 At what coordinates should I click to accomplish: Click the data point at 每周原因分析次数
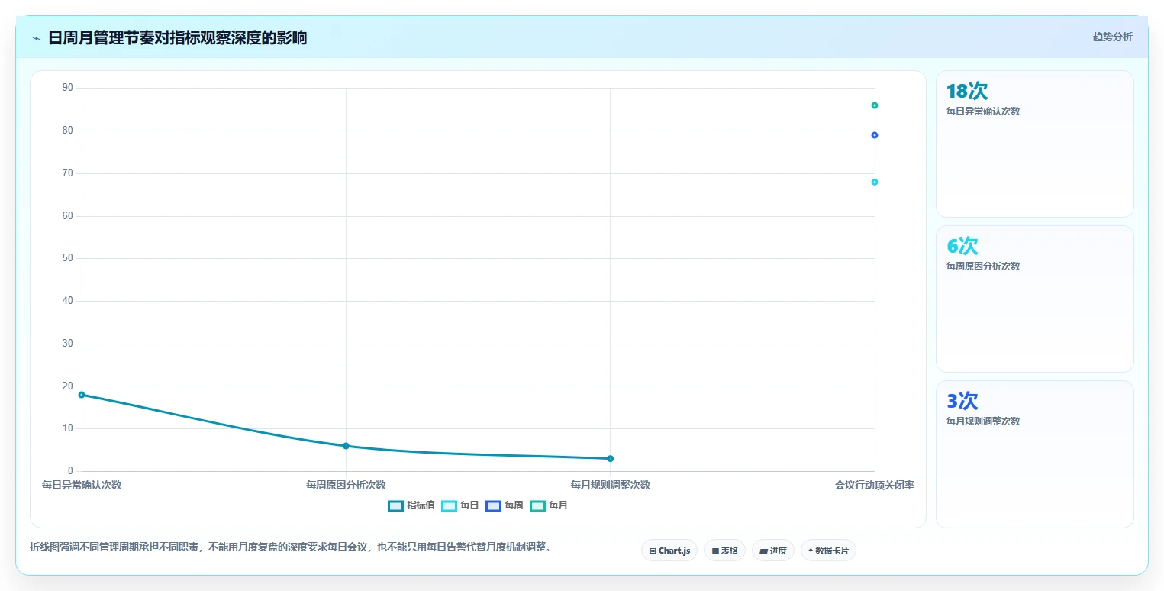pyautogui.click(x=346, y=446)
